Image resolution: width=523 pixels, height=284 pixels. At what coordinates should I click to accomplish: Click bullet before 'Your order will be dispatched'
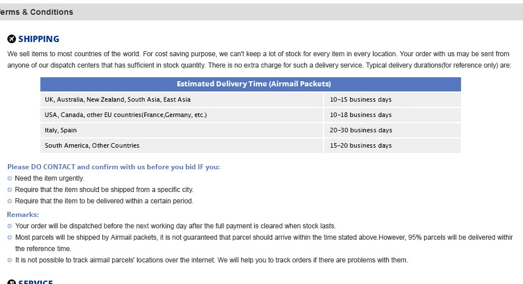click(x=10, y=226)
